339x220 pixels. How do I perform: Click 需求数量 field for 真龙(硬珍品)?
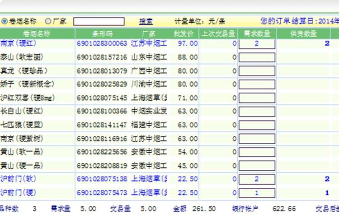257,71
